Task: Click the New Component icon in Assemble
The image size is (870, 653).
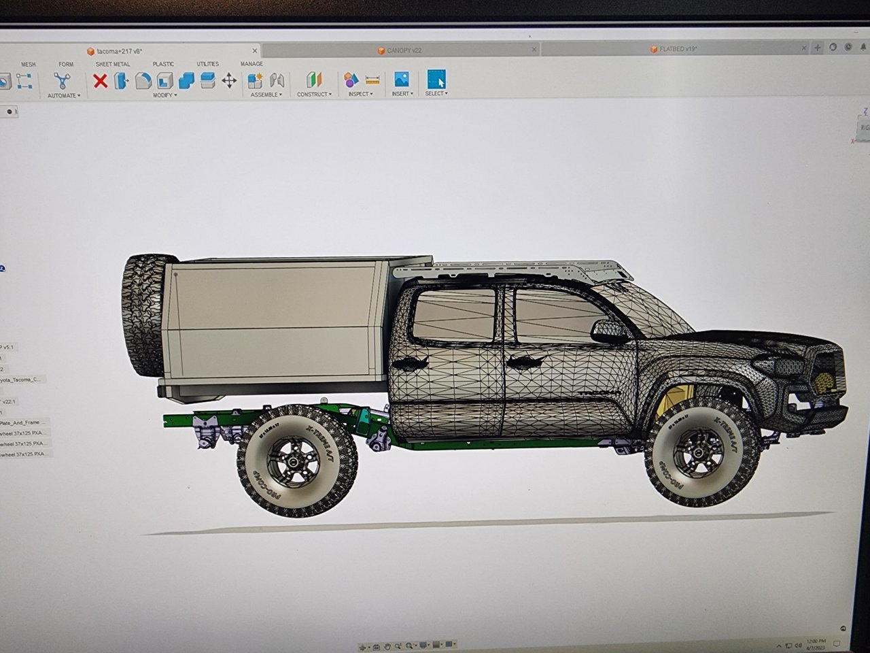Action: pyautogui.click(x=256, y=80)
